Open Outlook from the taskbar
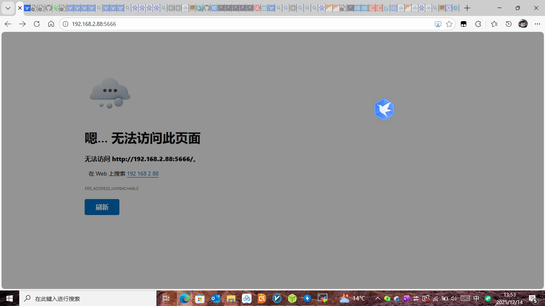 click(x=216, y=298)
